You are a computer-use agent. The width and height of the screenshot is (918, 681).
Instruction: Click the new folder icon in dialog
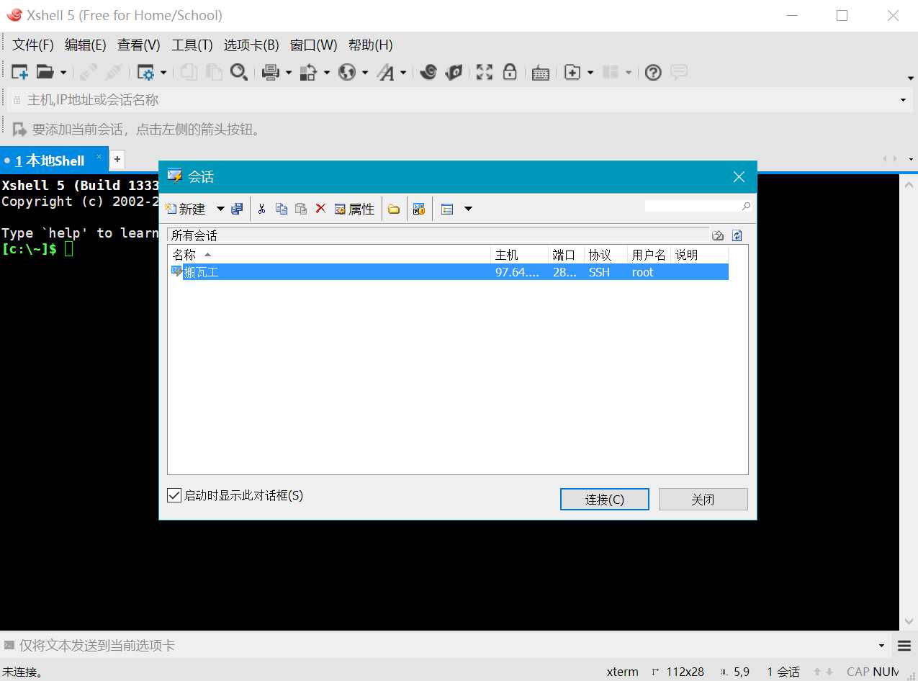pyautogui.click(x=394, y=209)
